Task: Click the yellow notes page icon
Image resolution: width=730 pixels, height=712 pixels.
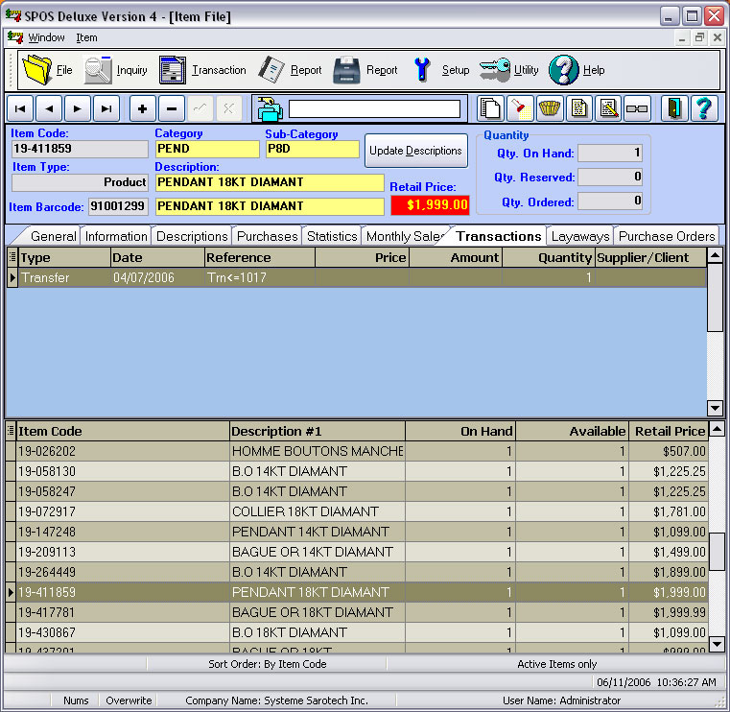Action: tap(578, 109)
